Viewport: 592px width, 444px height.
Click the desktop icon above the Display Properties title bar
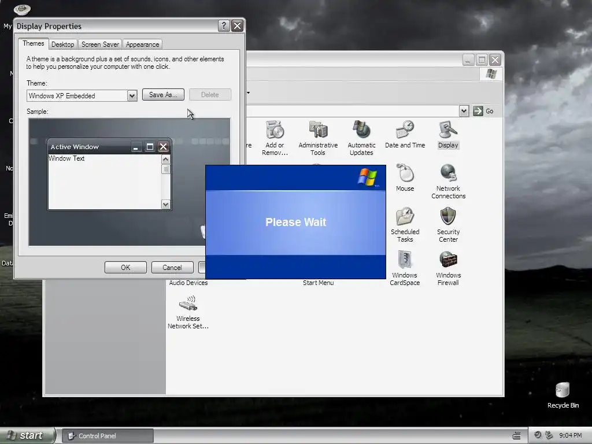[x=22, y=9]
